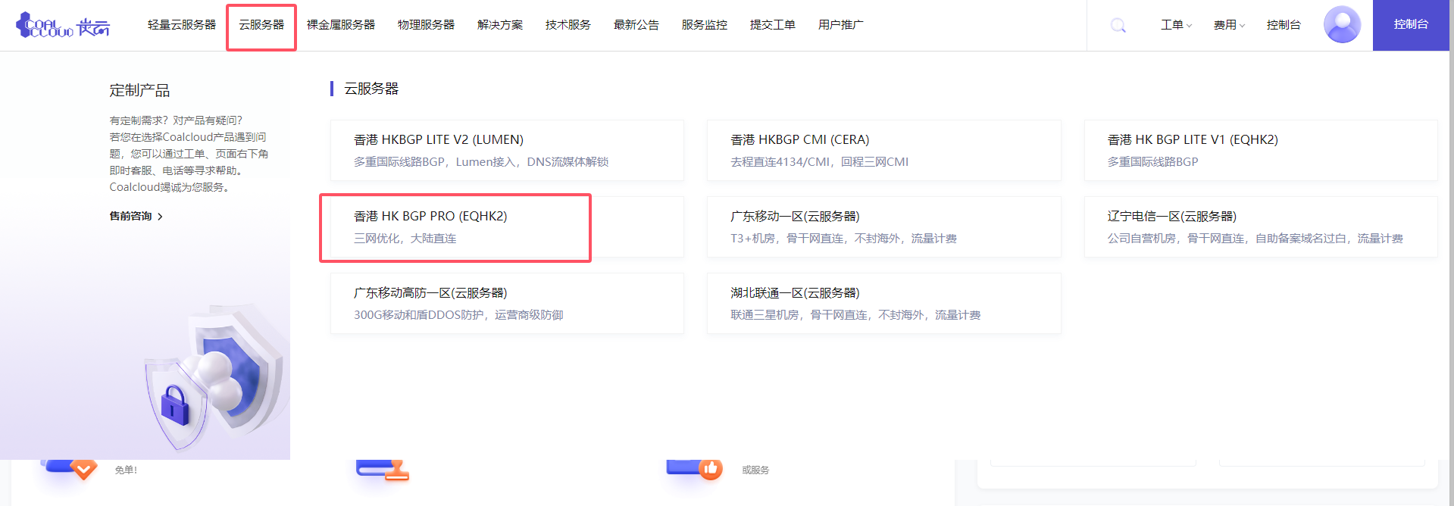Image resolution: width=1454 pixels, height=506 pixels.
Task: Open the 裸金属服务器 menu
Action: coord(341,25)
